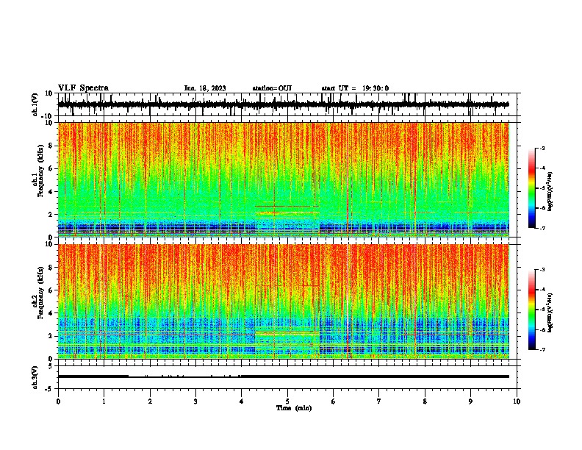This screenshot has width=582, height=450.
Task: Click the "start UT = 19:30:0" header text
Action: (x=355, y=88)
